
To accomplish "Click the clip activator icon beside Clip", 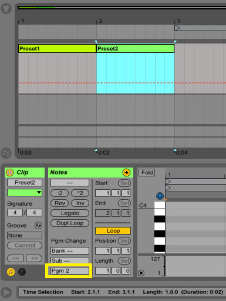I will pyautogui.click(x=9, y=172).
